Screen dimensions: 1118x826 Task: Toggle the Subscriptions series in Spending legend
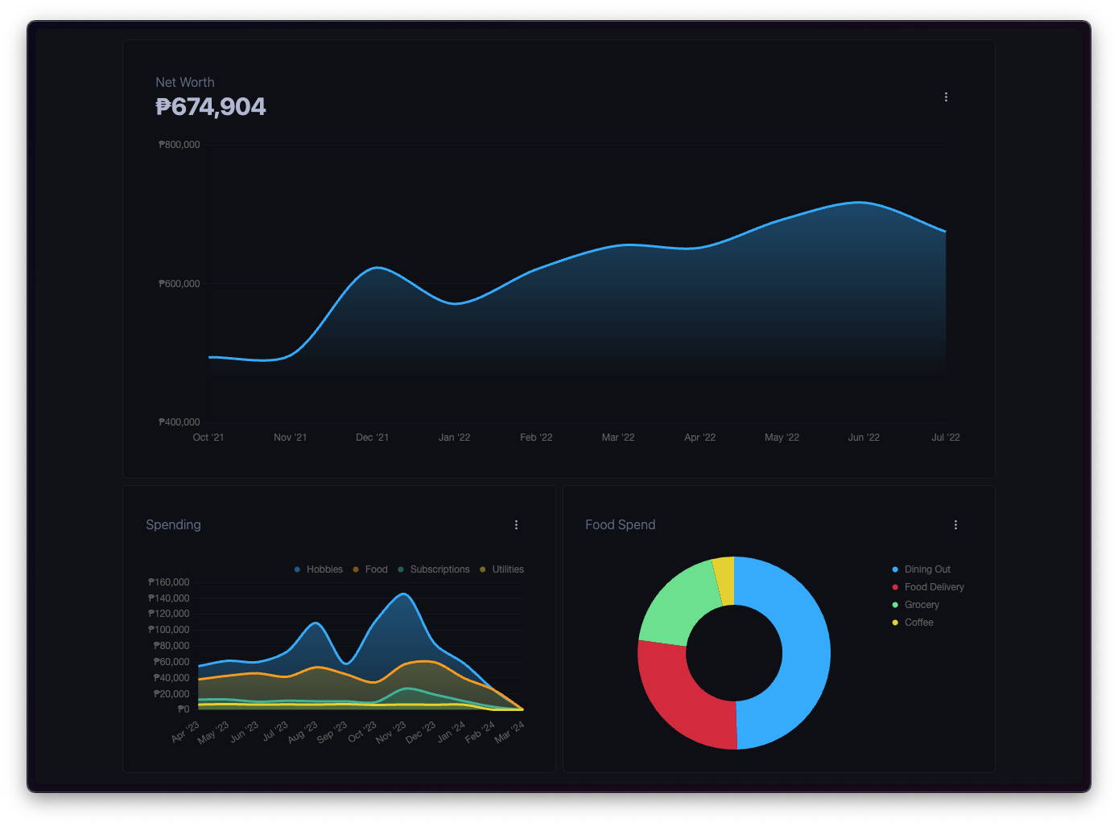434,569
